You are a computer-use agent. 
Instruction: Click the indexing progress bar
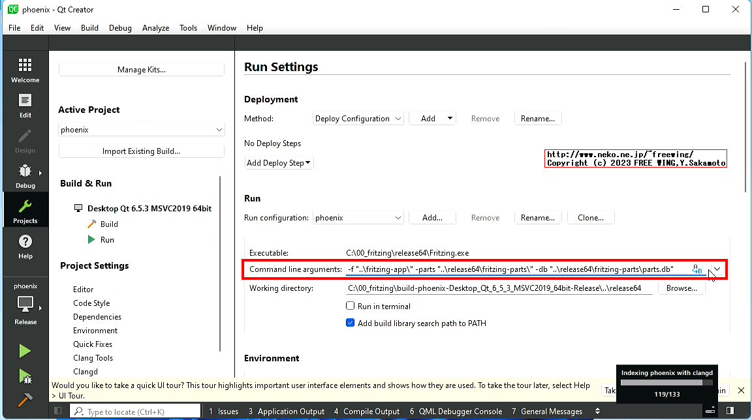click(x=666, y=383)
